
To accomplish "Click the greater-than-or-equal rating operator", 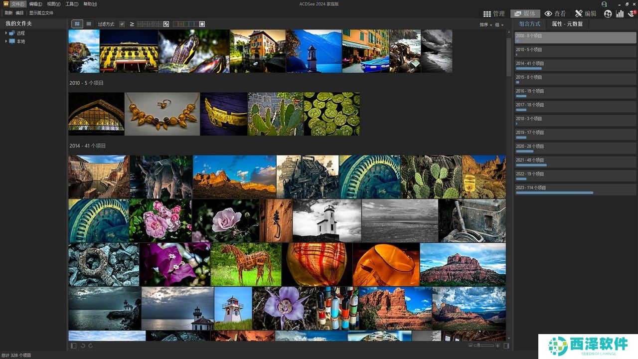I will pos(132,24).
